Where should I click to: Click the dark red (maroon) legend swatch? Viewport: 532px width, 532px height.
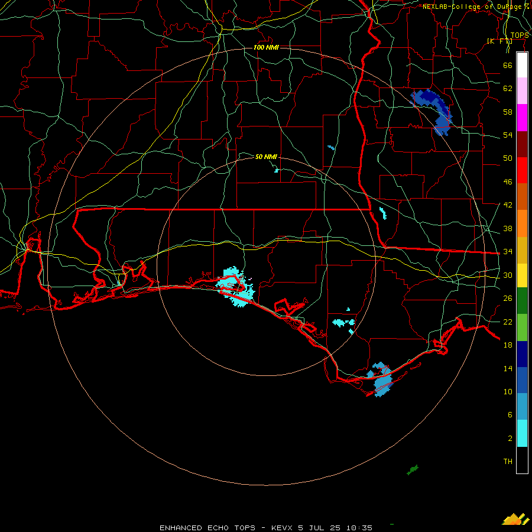point(522,144)
